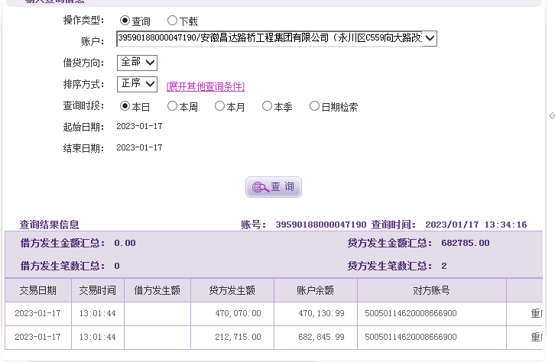The width and height of the screenshot is (555, 362).
Task: Expand the 借贷方向 dropdown
Action: 137,62
